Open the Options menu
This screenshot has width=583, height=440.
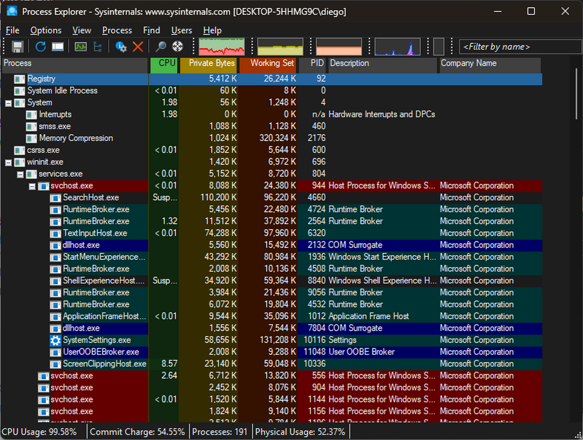pyautogui.click(x=46, y=30)
